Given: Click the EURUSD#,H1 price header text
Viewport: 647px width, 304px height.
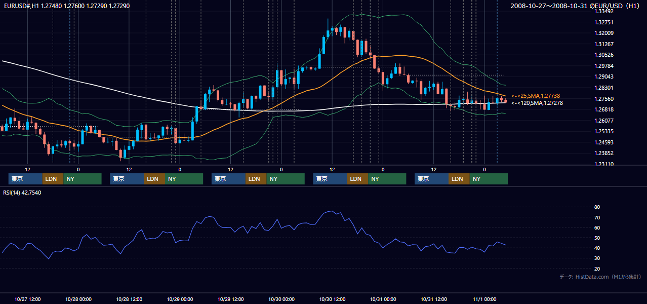Looking at the screenshot, I should (x=67, y=6).
